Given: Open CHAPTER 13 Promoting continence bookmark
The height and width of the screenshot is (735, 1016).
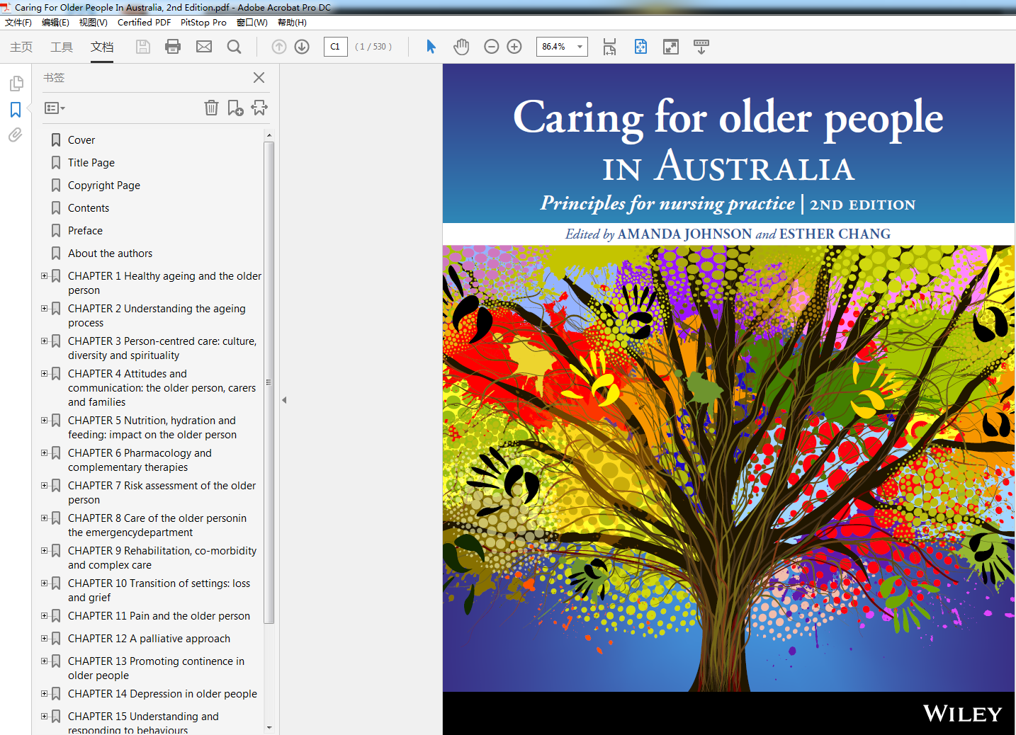Looking at the screenshot, I should click(156, 668).
